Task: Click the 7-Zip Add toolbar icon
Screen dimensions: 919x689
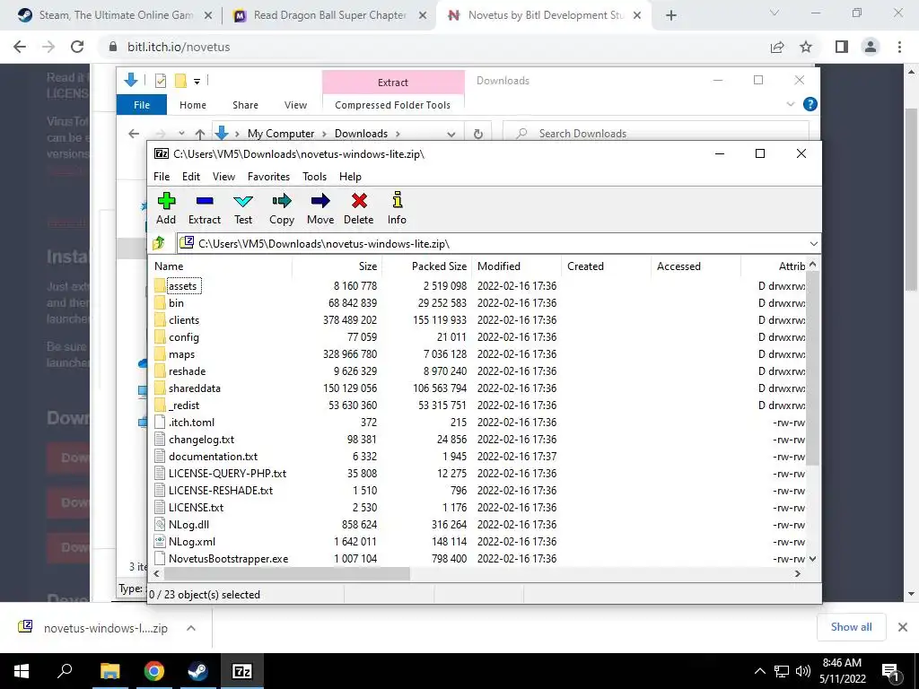Action: click(x=166, y=201)
